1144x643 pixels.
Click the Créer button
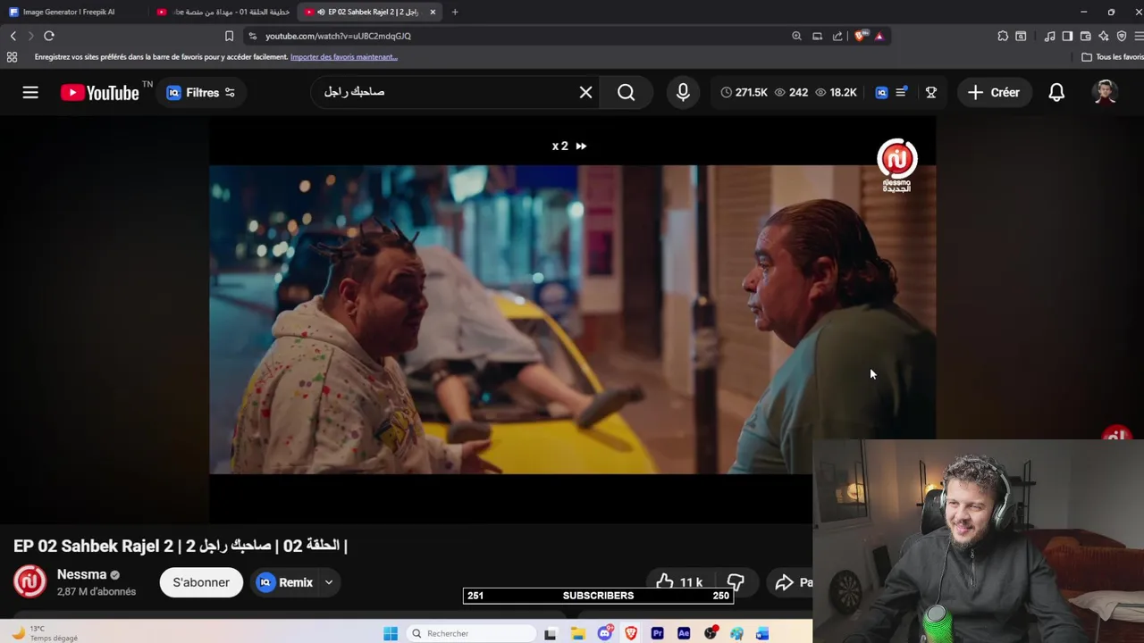click(993, 93)
